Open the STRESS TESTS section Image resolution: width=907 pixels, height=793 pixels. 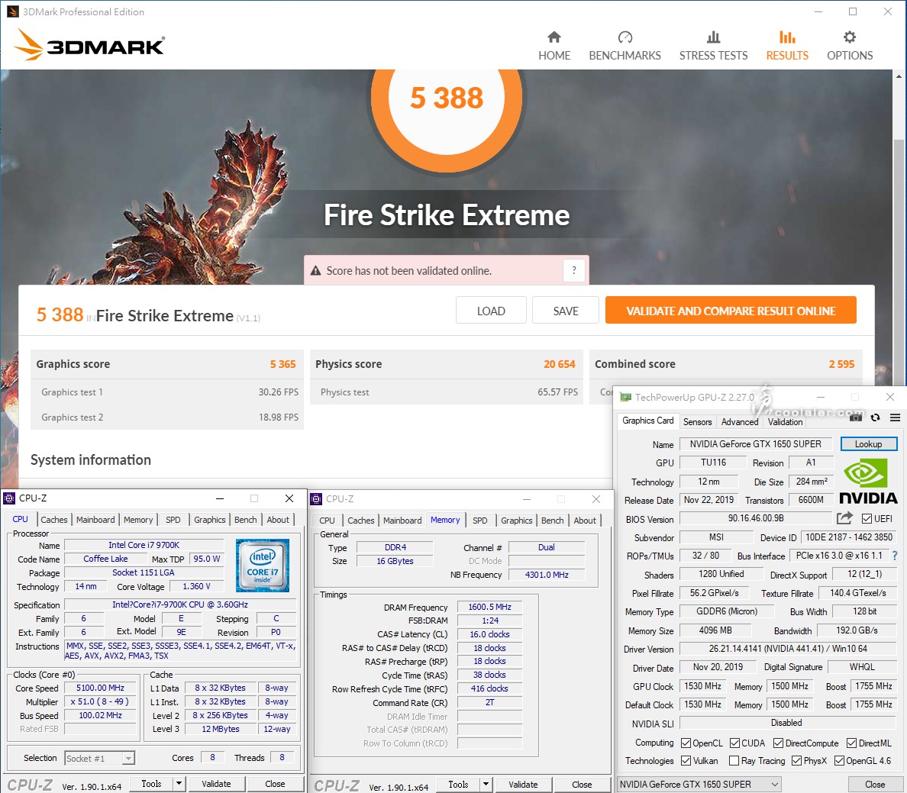(x=713, y=46)
